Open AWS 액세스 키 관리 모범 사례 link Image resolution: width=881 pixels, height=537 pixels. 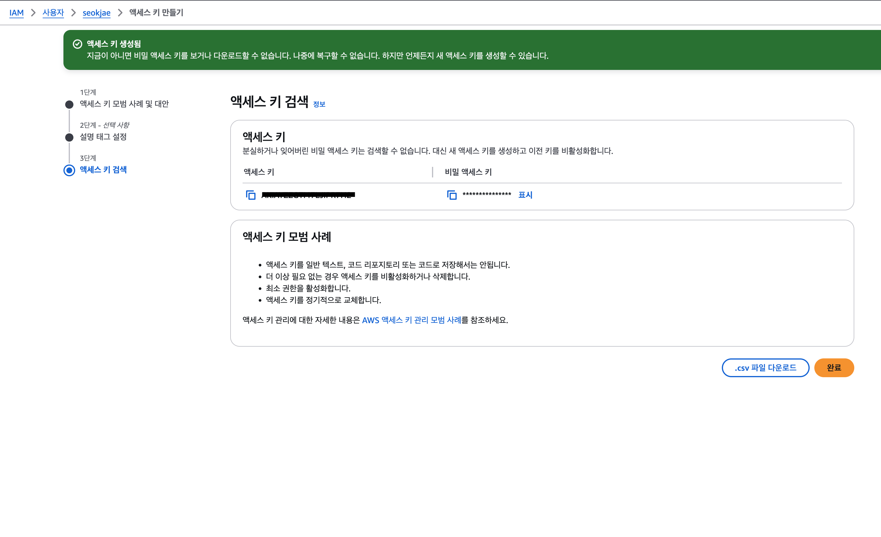(x=411, y=320)
